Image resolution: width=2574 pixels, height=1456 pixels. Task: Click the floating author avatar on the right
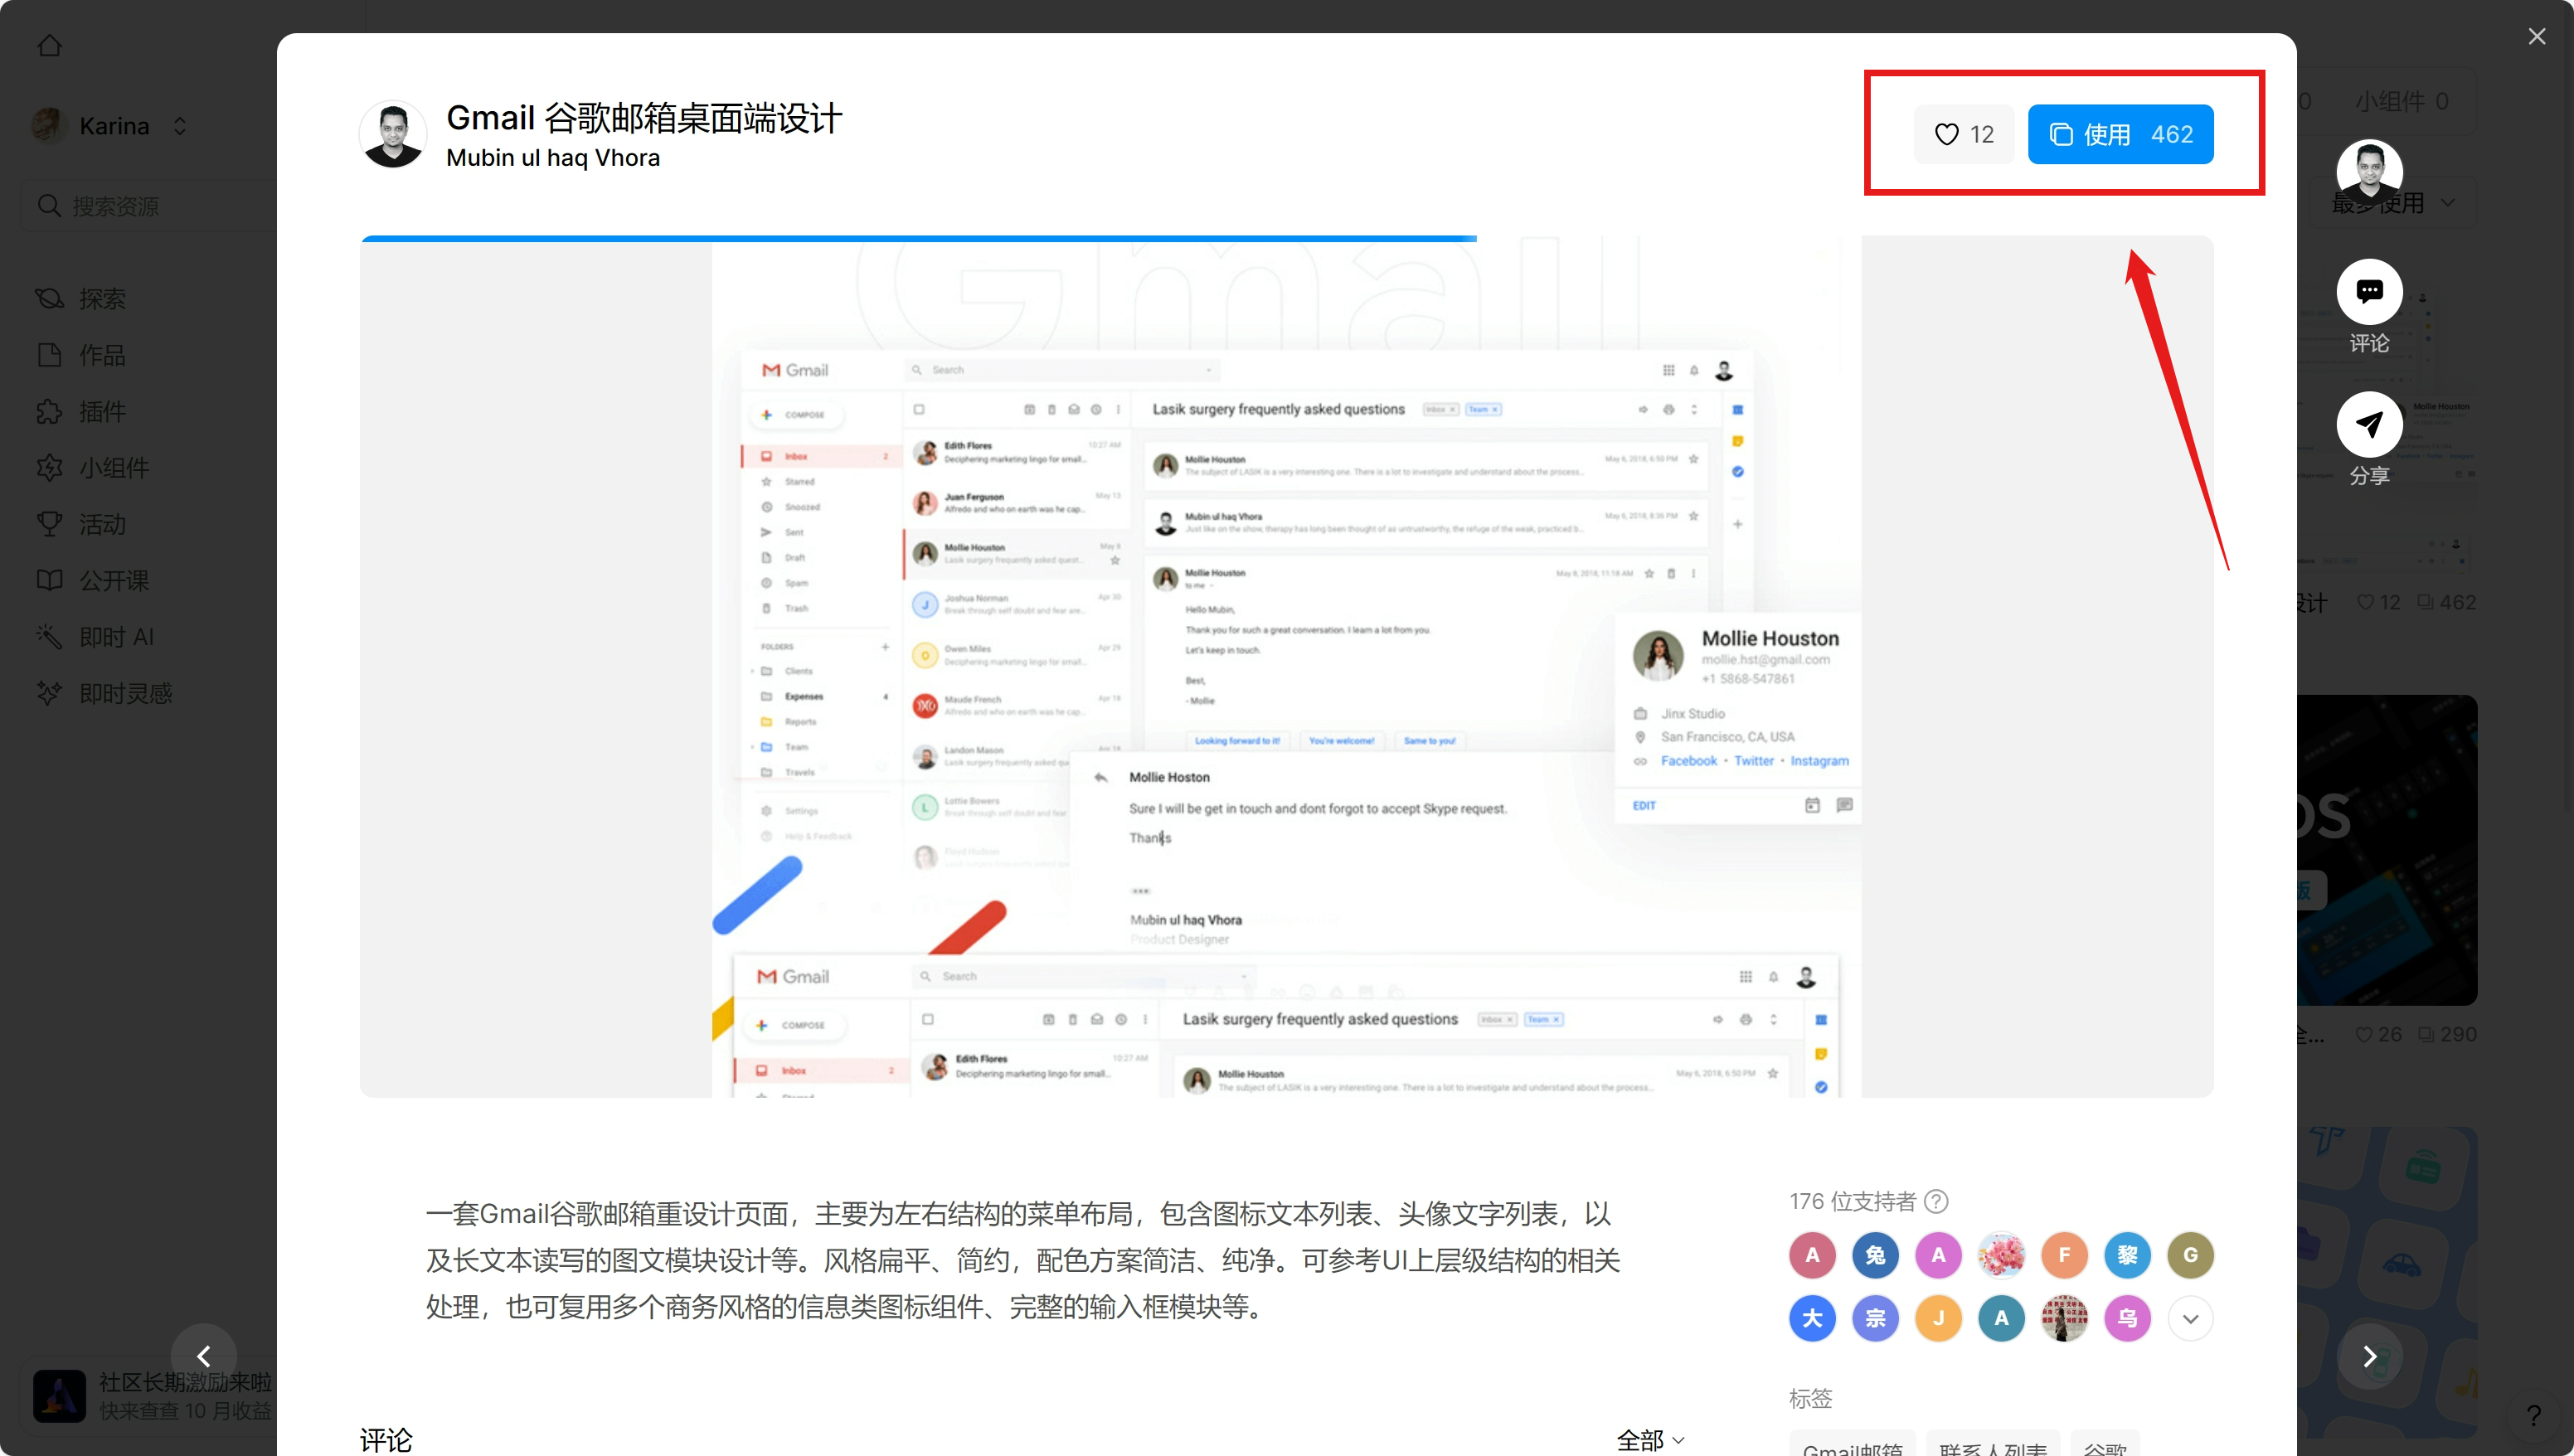coord(2369,171)
